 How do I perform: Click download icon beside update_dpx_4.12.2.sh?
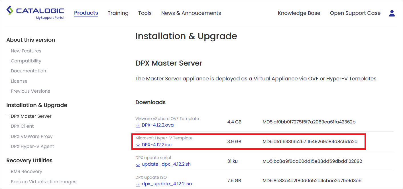(x=138, y=164)
